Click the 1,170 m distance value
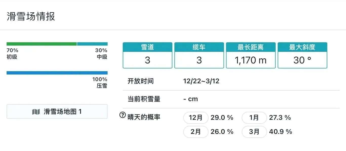 (x=251, y=60)
